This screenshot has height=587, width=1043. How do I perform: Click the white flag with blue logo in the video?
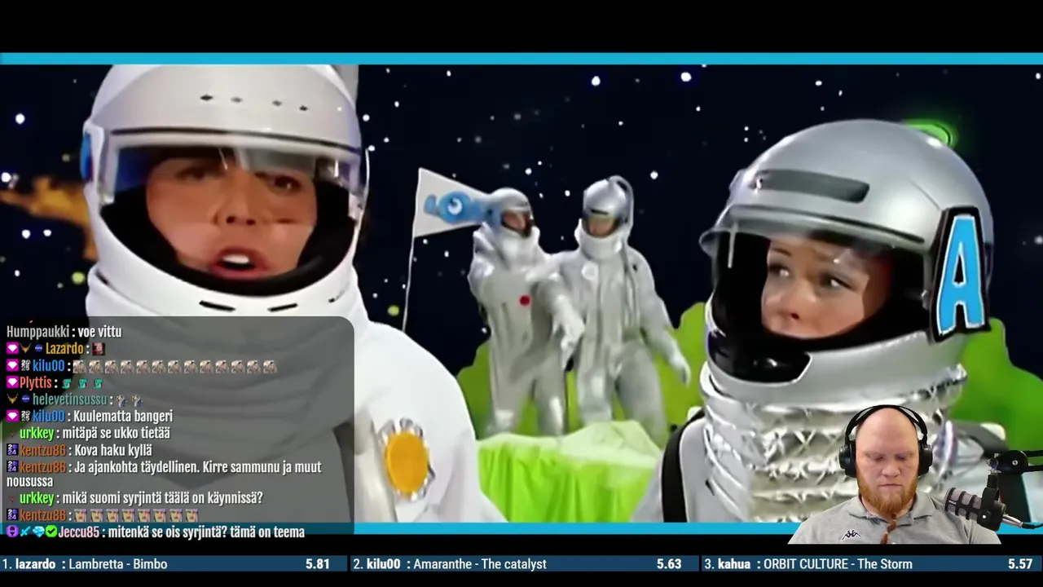coord(451,202)
